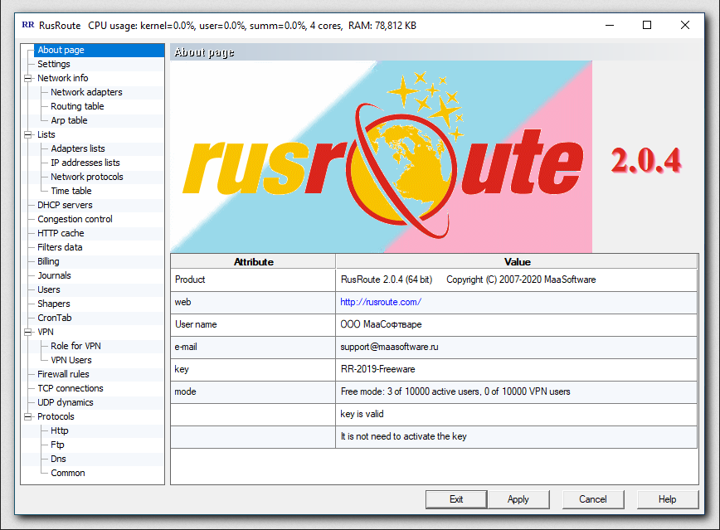
Task: Open the Arp table entry
Action: click(69, 121)
